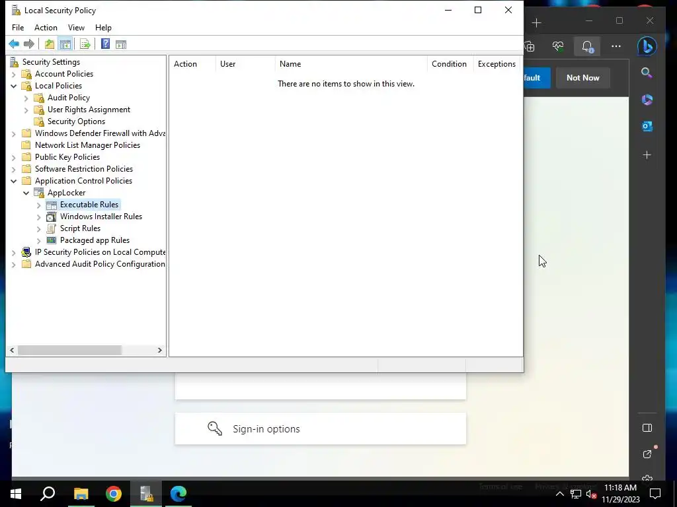Click Edge sidebar search icon
This screenshot has height=507, width=677.
647,73
